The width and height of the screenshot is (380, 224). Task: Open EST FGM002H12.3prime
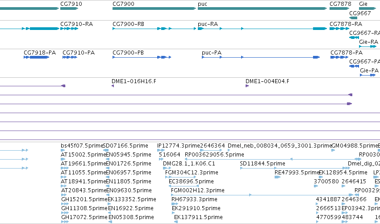pos(198,190)
